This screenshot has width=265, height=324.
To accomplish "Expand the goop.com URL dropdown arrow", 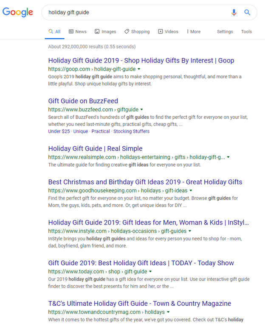I will coord(139,69).
